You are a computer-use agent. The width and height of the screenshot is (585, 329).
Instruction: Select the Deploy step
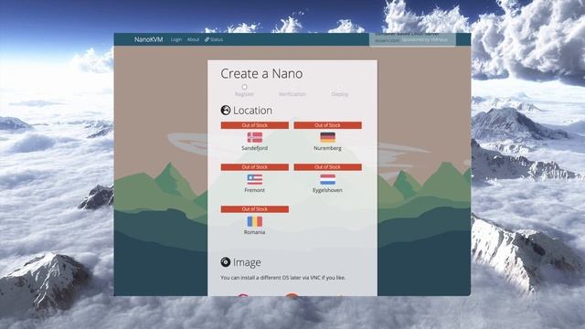[339, 94]
